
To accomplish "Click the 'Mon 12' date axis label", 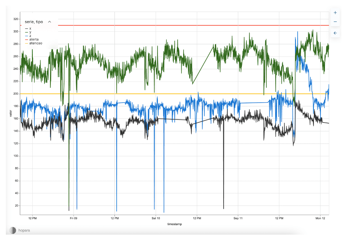I will point(320,218).
